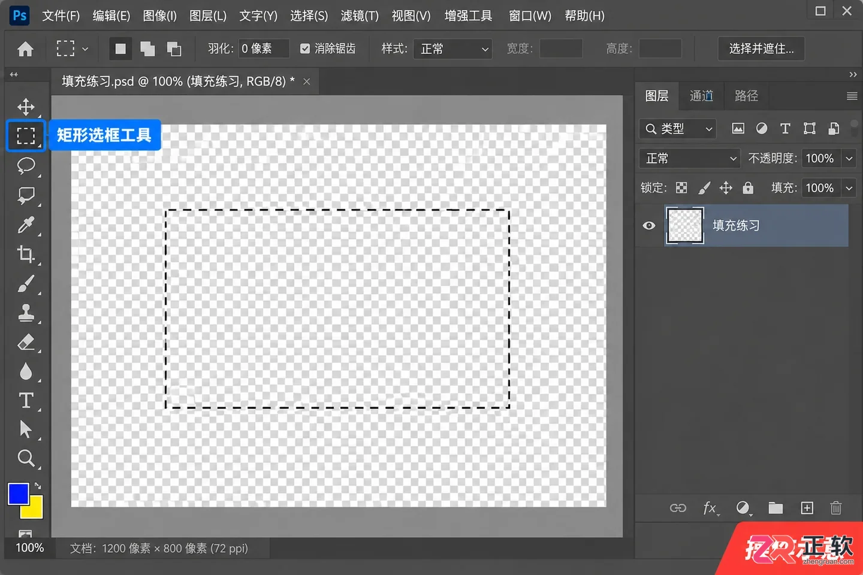Click the yellow background color swatch

34,509
